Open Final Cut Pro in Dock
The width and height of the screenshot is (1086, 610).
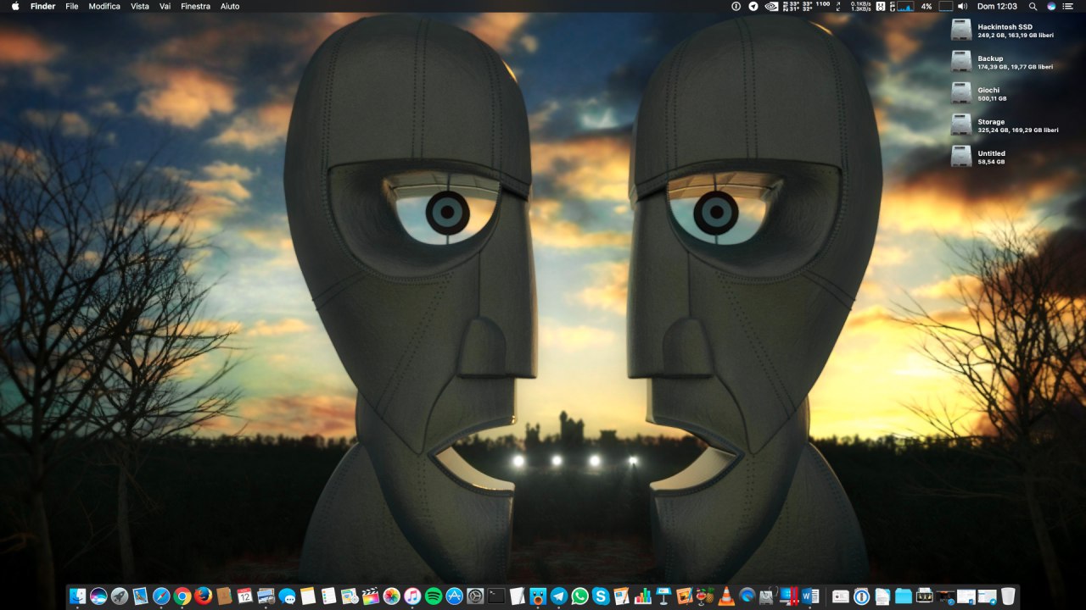tap(371, 596)
